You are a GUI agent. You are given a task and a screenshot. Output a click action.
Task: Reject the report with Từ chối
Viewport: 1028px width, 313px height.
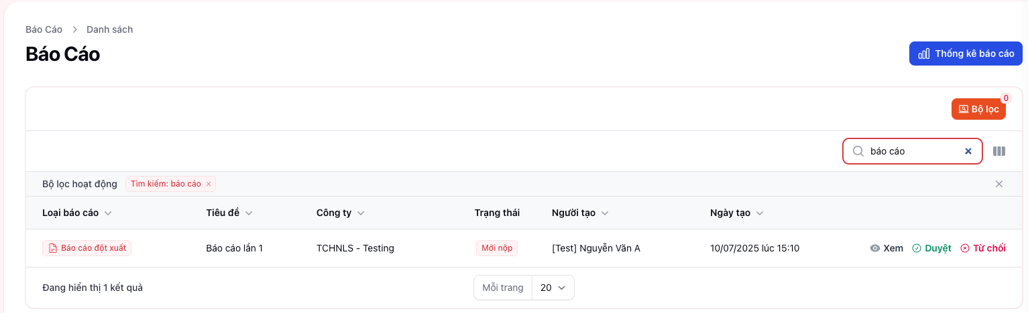pyautogui.click(x=983, y=248)
